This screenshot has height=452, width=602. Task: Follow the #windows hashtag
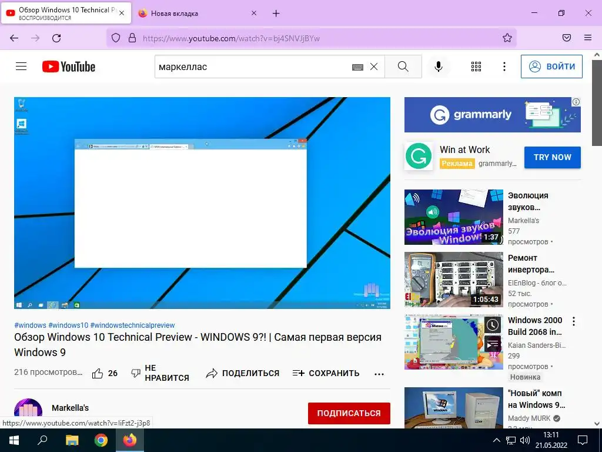coord(30,325)
